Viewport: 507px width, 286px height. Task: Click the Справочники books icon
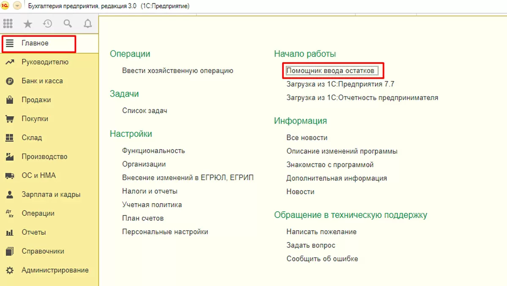pos(10,251)
